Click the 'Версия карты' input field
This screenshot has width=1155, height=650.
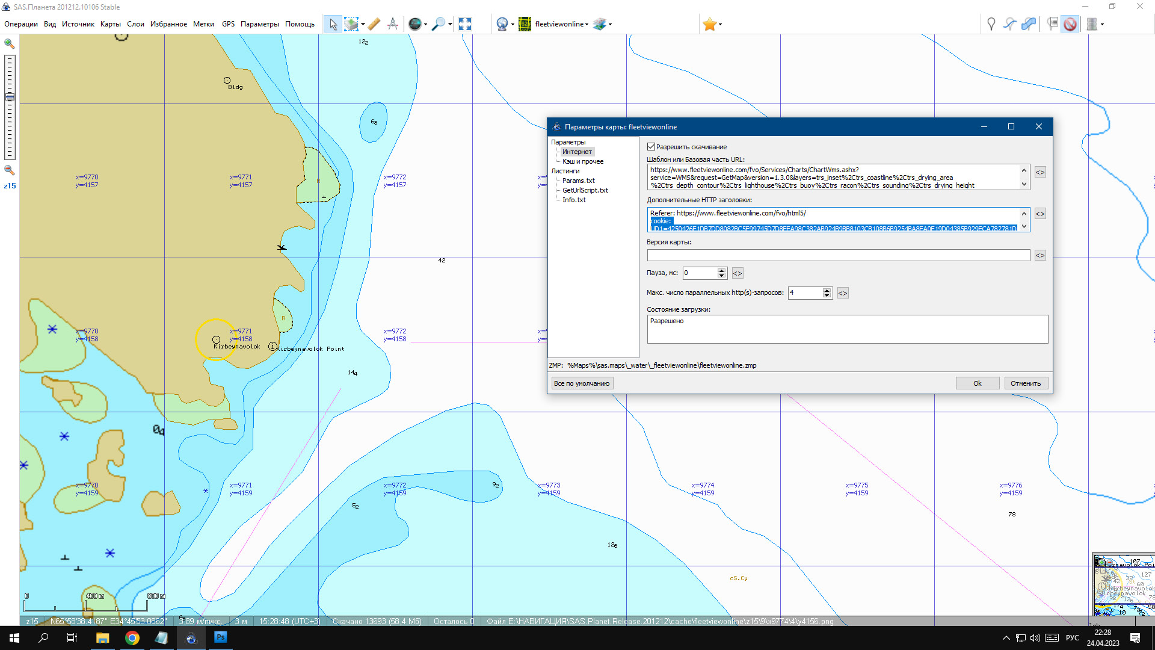(838, 256)
